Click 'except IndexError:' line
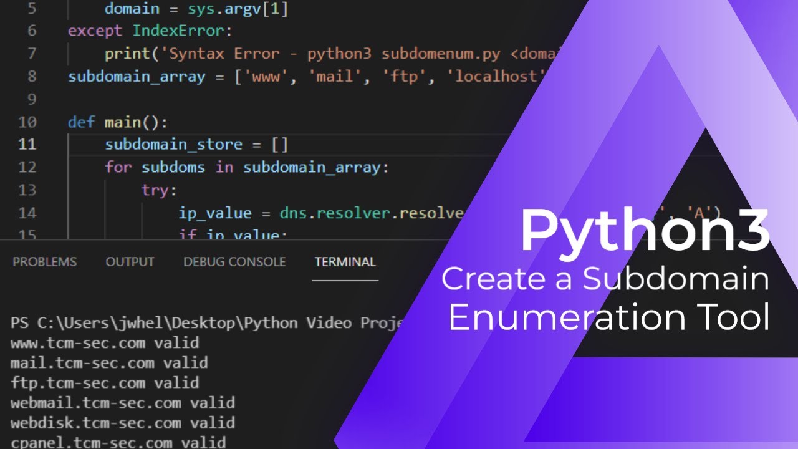 (x=150, y=31)
